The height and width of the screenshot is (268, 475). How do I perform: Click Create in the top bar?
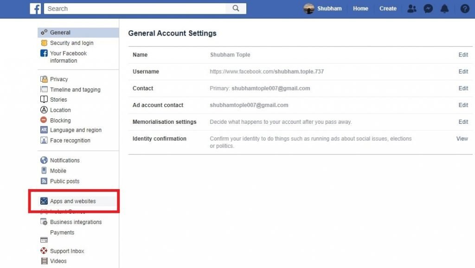(388, 8)
